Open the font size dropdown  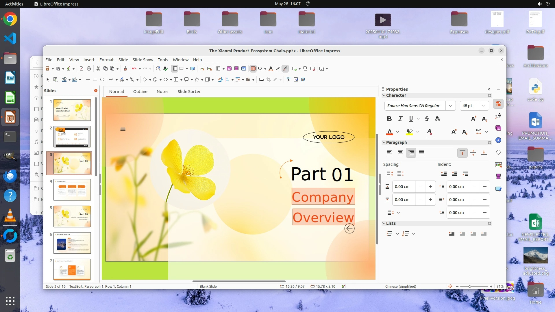484,106
